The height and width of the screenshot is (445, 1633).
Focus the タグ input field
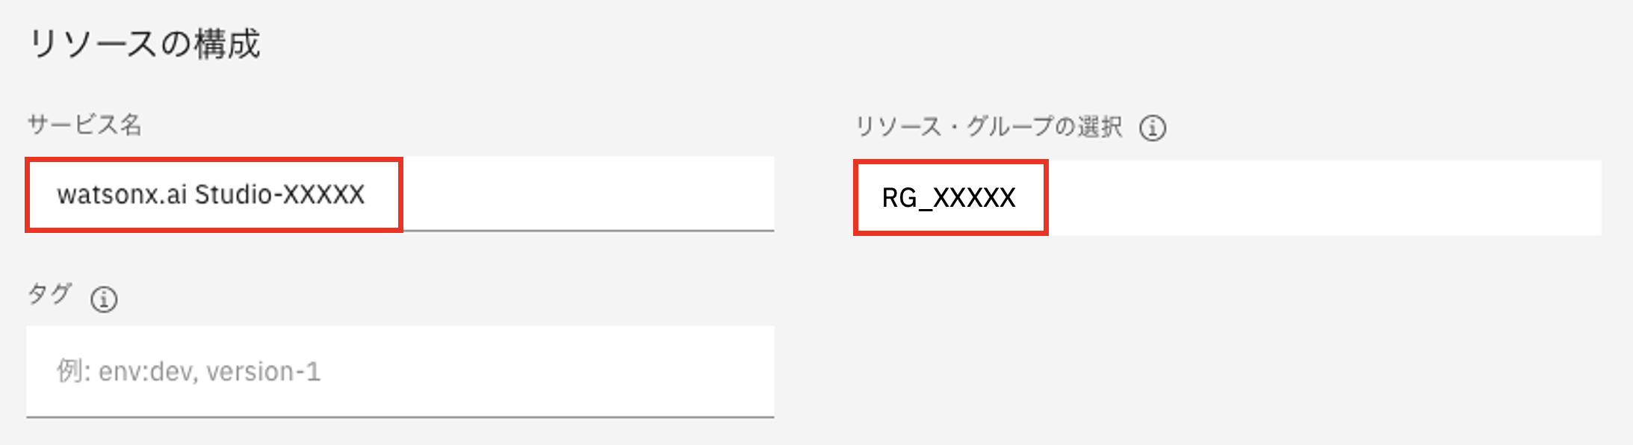(x=400, y=371)
